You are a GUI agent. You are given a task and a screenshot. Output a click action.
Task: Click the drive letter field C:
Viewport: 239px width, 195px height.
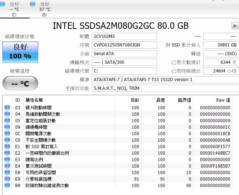124,71
